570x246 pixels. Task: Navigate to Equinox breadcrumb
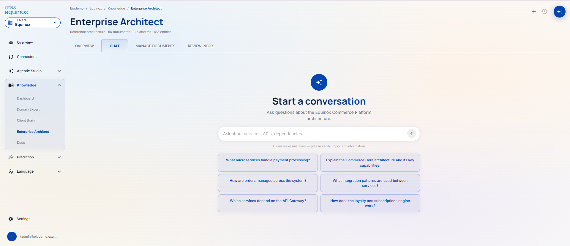tap(96, 8)
